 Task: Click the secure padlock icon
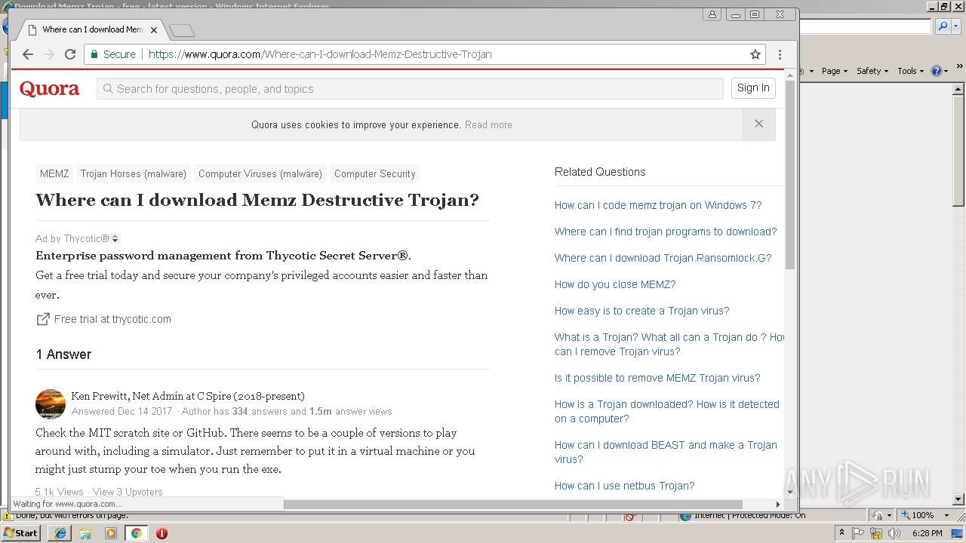[x=94, y=54]
